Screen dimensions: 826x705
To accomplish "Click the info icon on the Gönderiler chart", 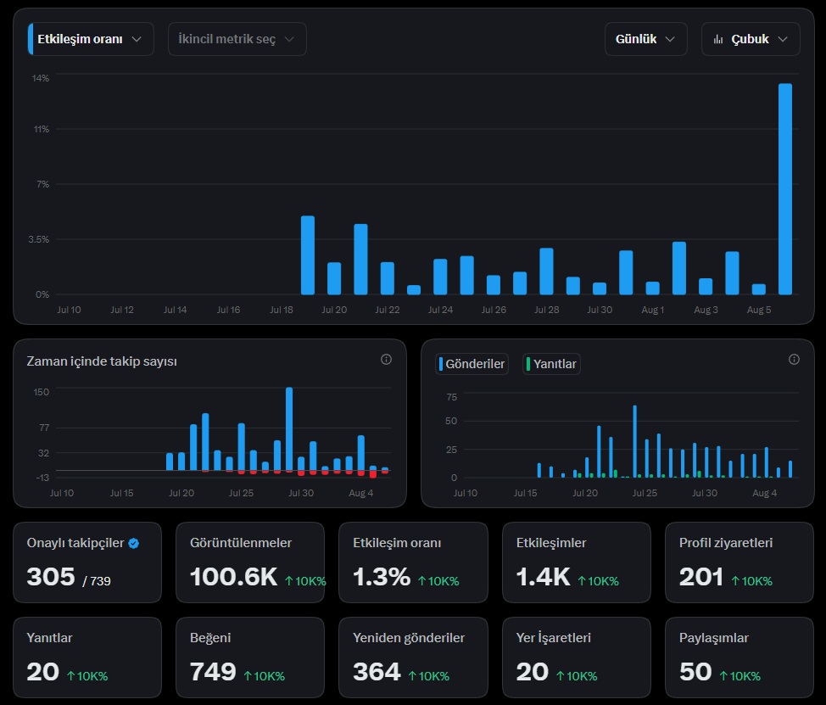I will click(x=794, y=360).
